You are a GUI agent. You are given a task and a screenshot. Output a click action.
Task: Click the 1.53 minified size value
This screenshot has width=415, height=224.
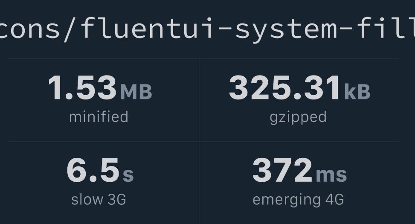(x=82, y=88)
